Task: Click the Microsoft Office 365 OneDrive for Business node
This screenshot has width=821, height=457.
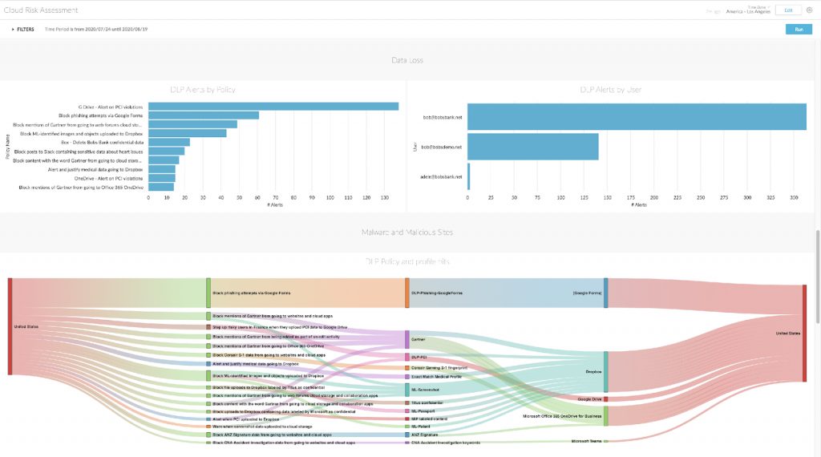Action: click(606, 416)
